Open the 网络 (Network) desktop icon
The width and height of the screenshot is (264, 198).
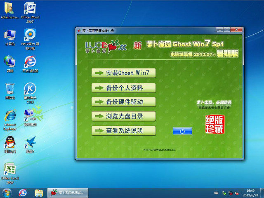10,64
